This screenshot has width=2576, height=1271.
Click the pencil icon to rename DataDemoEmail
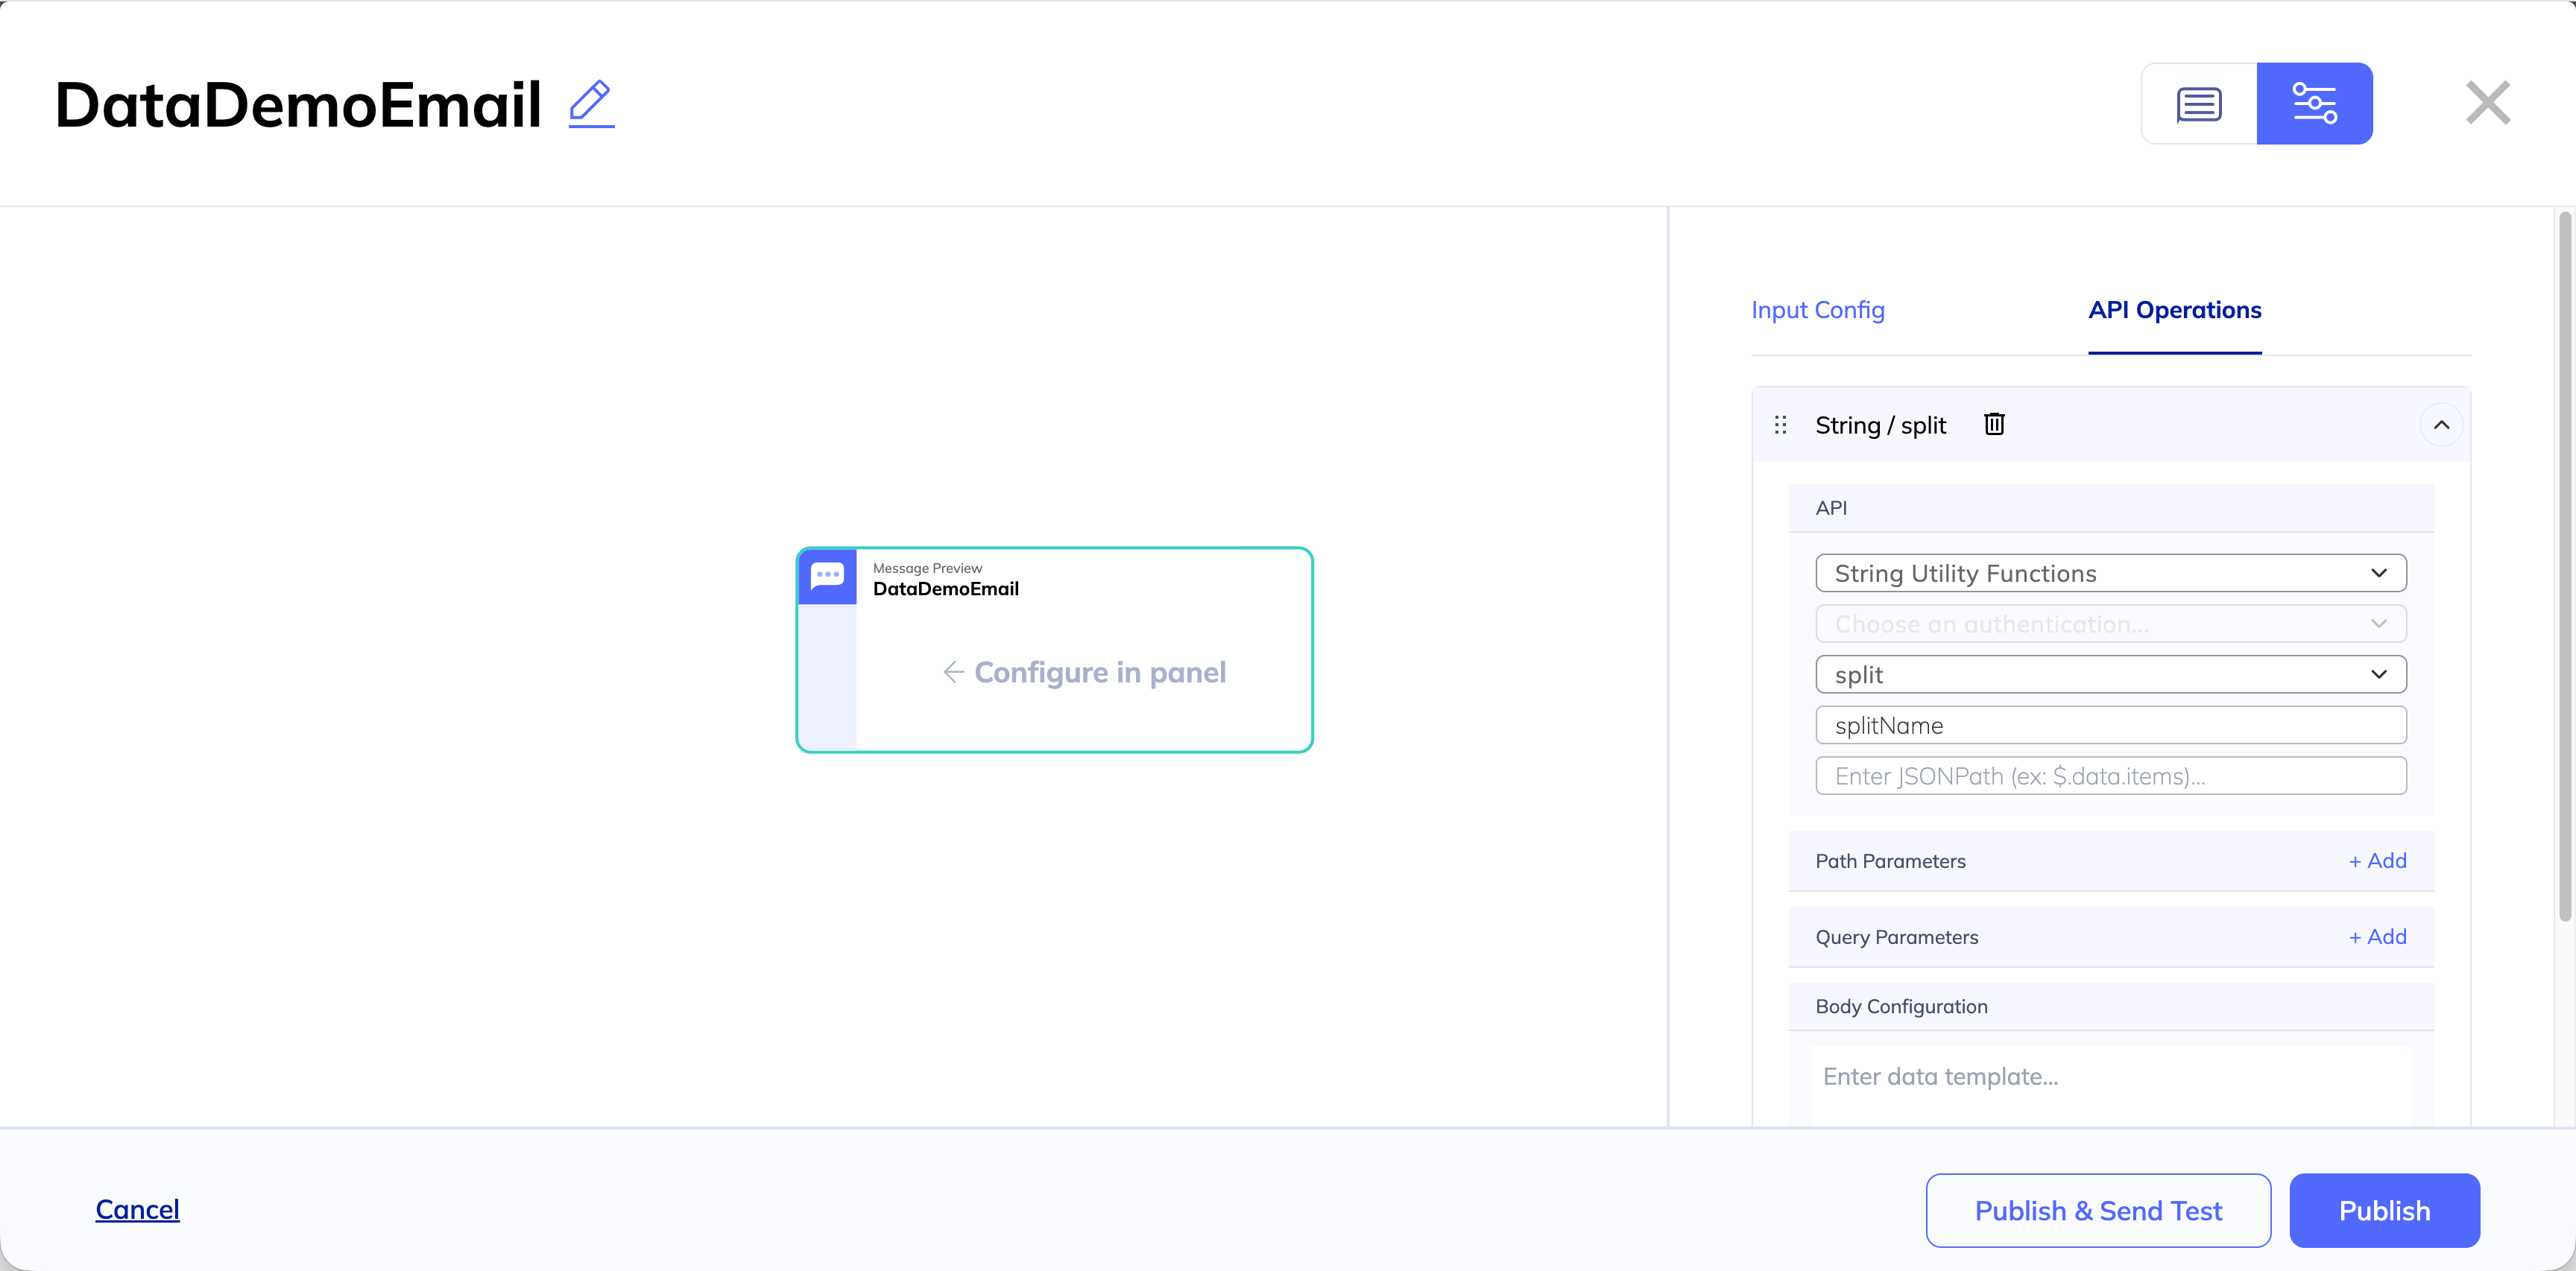pyautogui.click(x=591, y=104)
